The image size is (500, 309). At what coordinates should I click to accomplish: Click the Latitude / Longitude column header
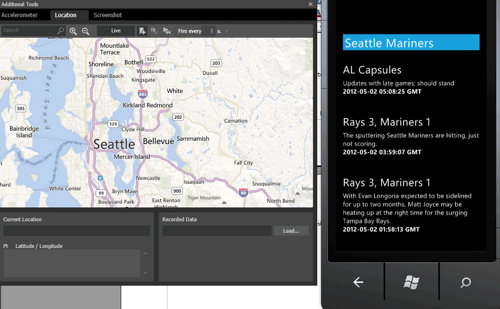click(x=39, y=246)
